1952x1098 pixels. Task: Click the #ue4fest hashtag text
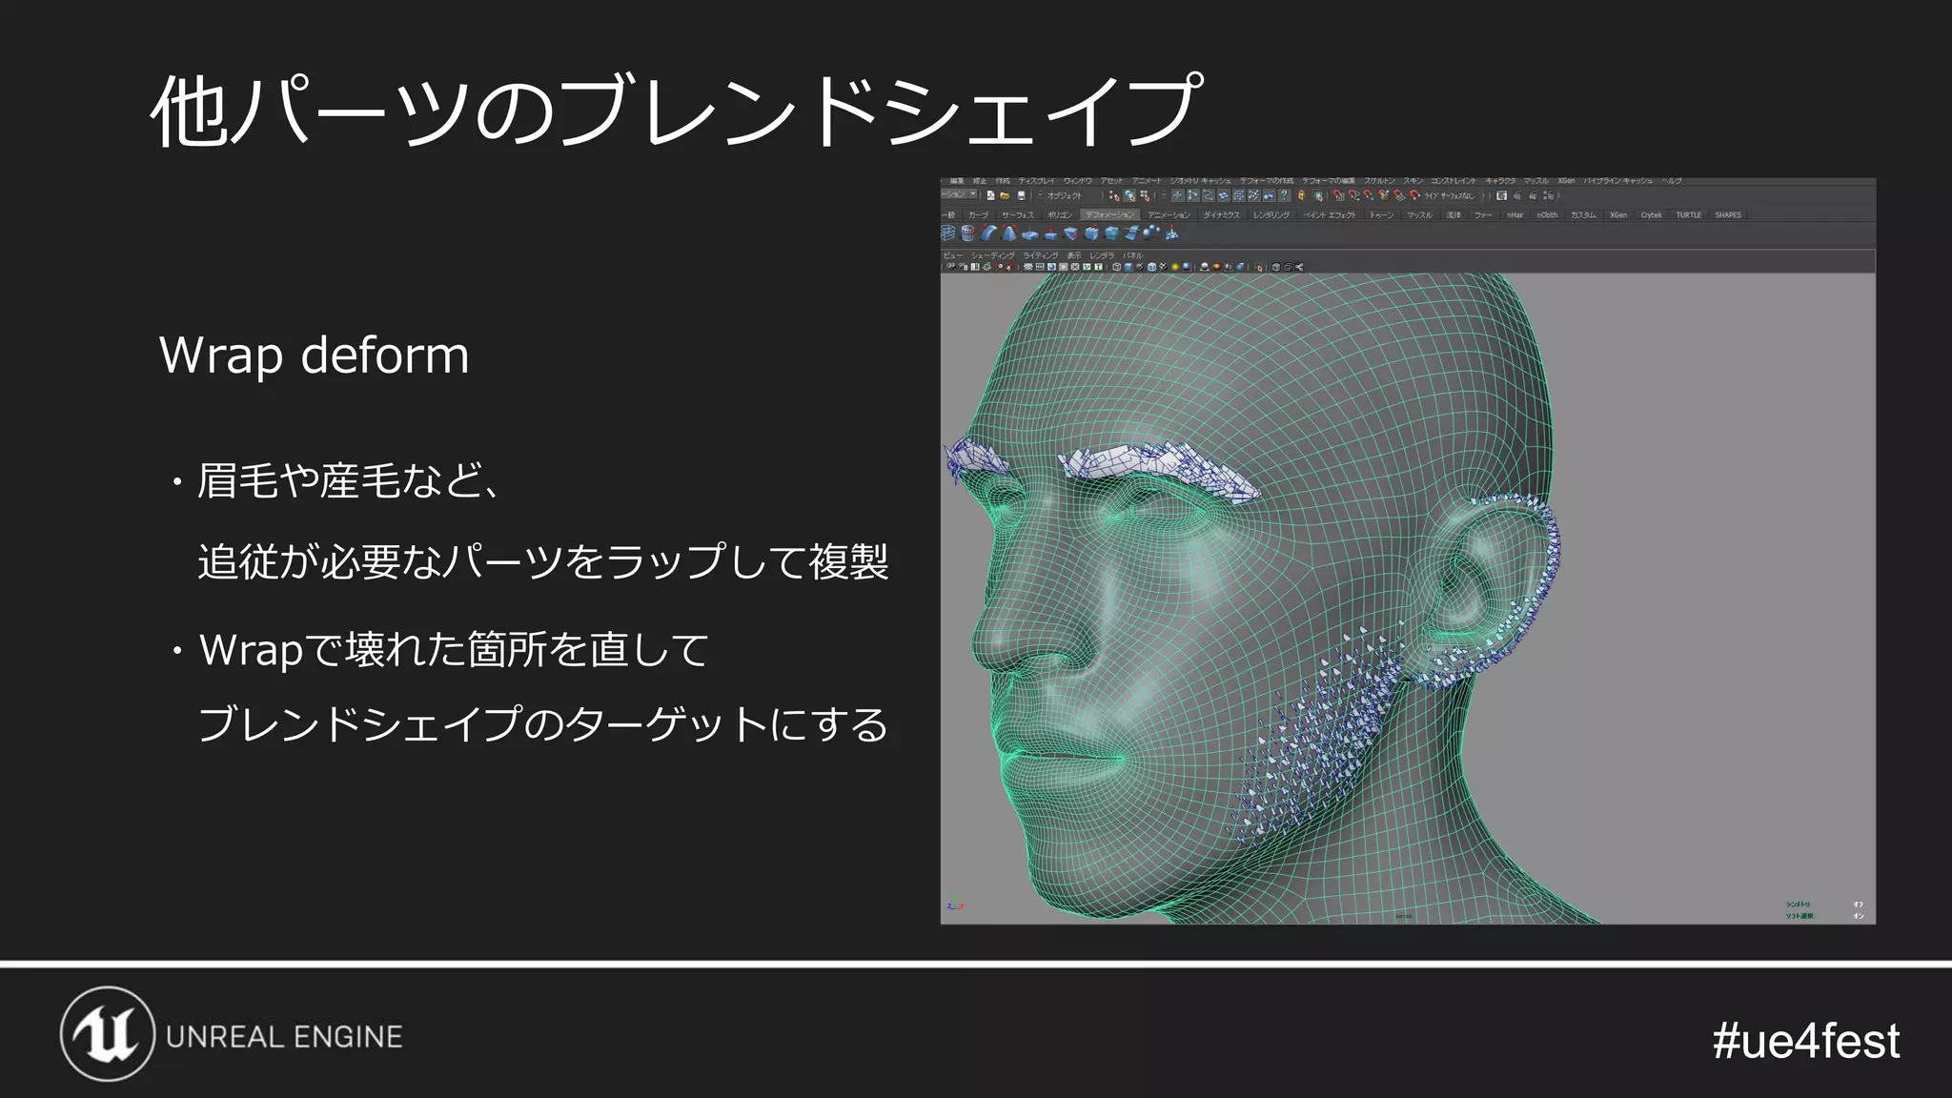[1806, 1040]
